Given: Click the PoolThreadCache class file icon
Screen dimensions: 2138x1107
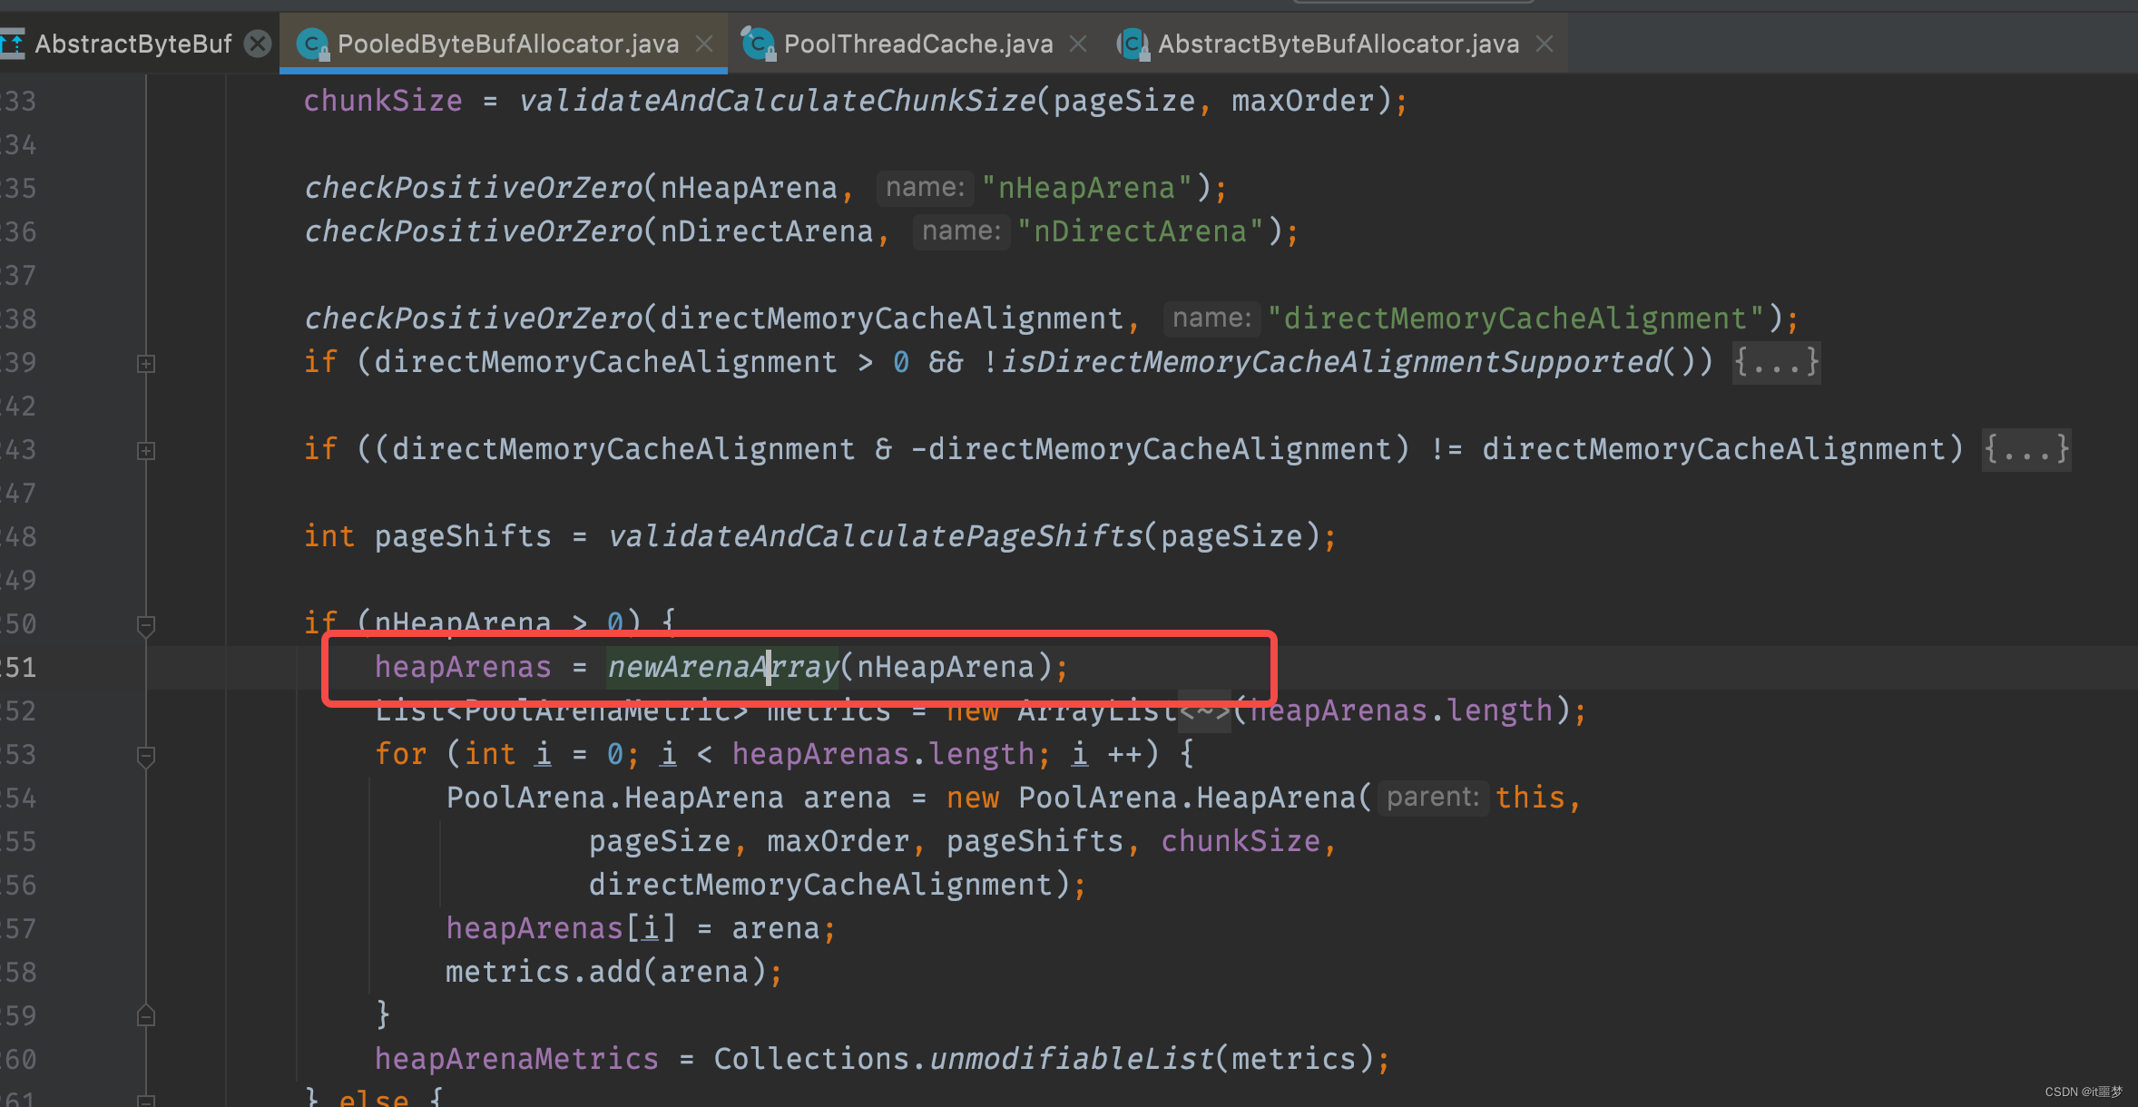Looking at the screenshot, I should (x=758, y=44).
